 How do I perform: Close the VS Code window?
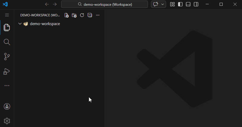click(235, 4)
